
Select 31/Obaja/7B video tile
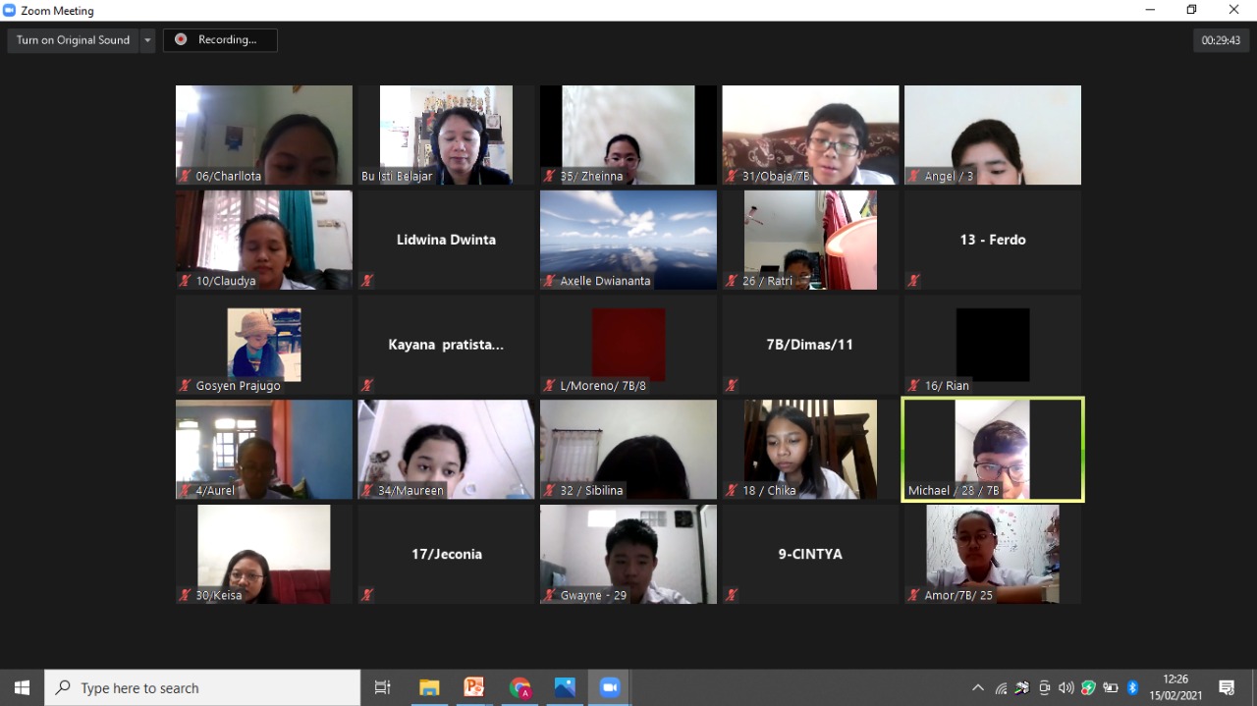[810, 135]
